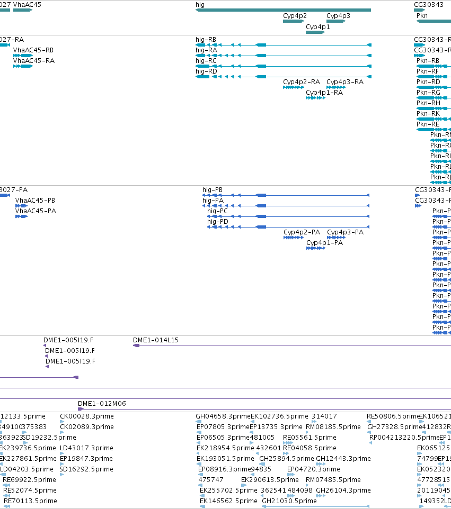The width and height of the screenshot is (451, 509).
Task: Click EST EK255702.5prime
Action: click(228, 490)
